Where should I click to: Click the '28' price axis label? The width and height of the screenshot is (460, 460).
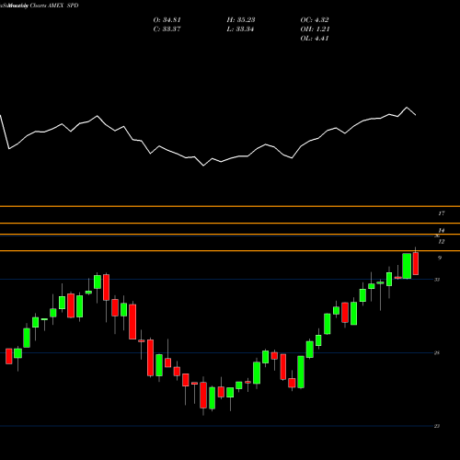tap(437, 353)
